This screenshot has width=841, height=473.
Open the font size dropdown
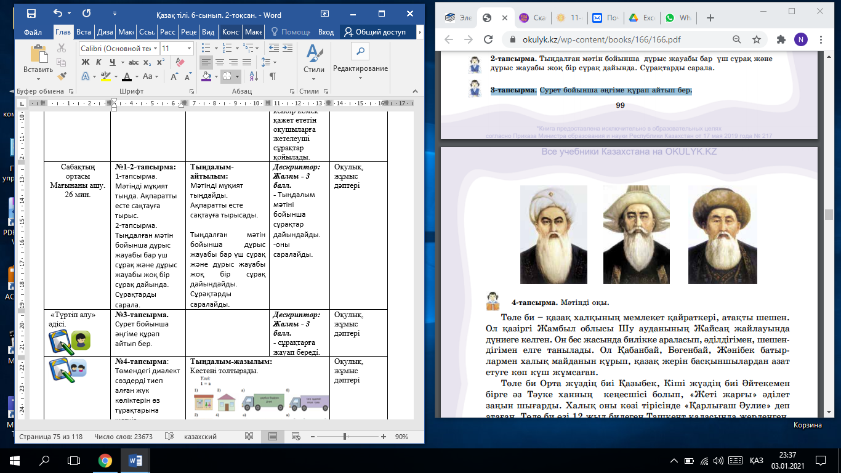(x=188, y=48)
